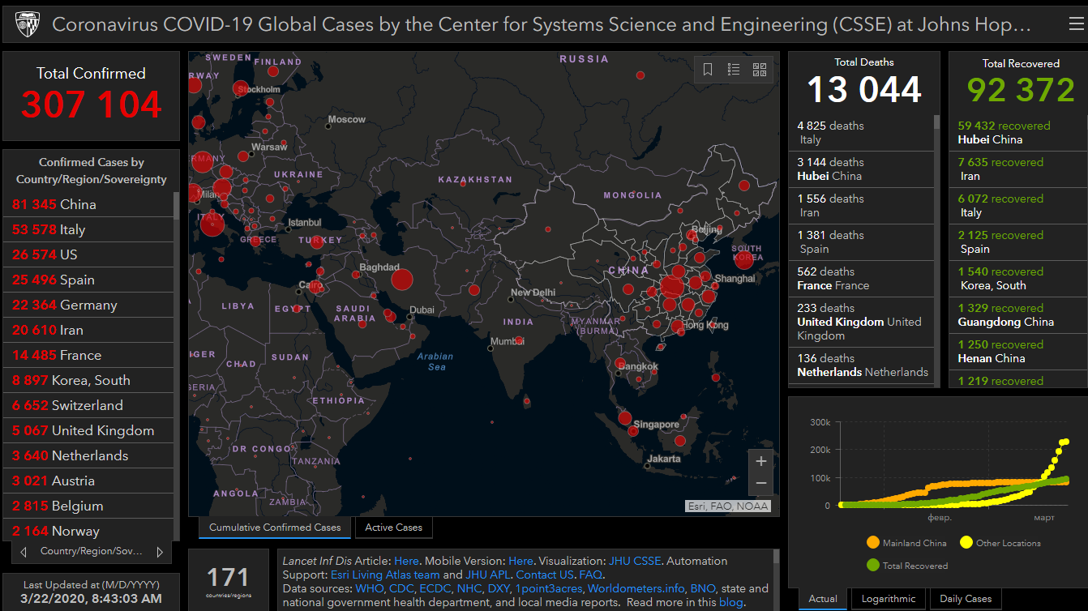
Task: Open the hamburger menu in the header
Action: pos(1076,24)
